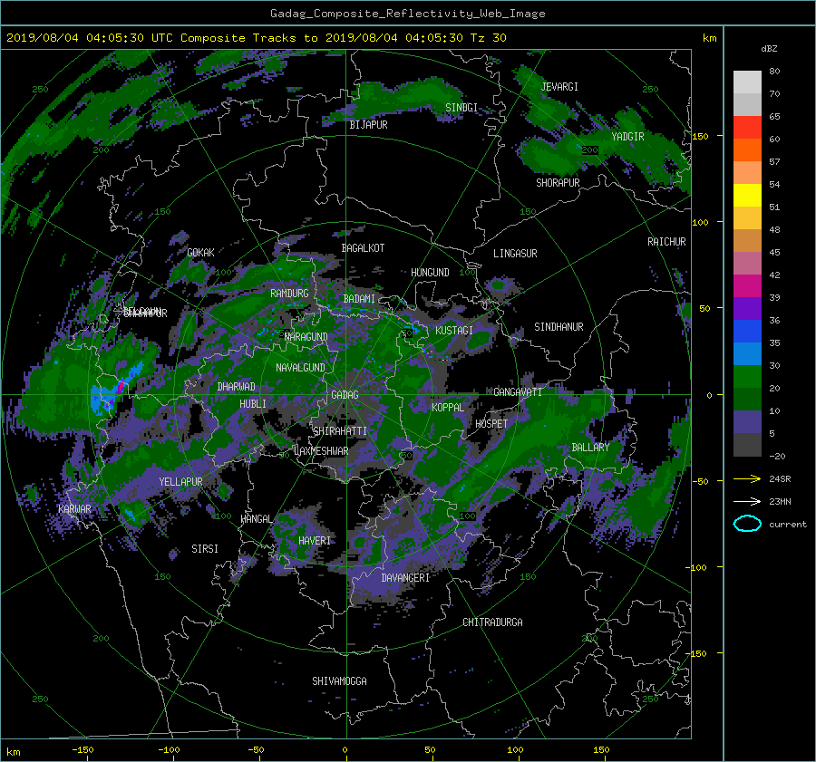Image resolution: width=816 pixels, height=762 pixels.
Task: Pick the red 65-60 dBZ legend swatch
Action: coord(747,128)
